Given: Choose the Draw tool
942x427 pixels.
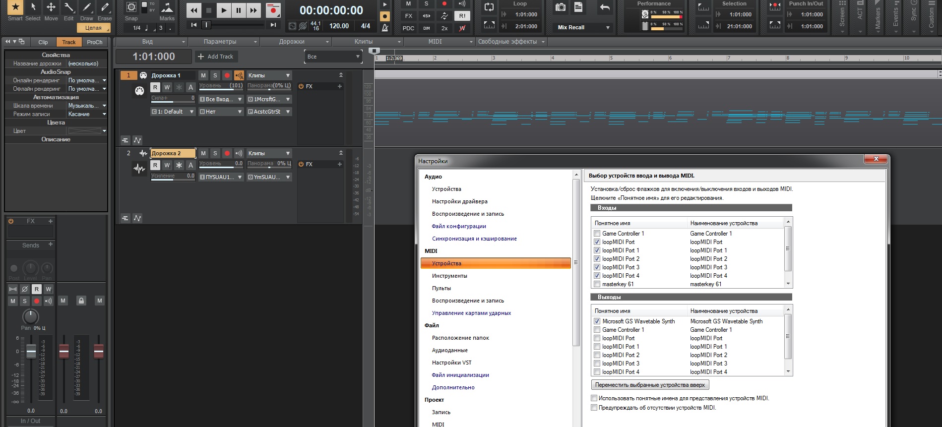Looking at the screenshot, I should [x=87, y=7].
